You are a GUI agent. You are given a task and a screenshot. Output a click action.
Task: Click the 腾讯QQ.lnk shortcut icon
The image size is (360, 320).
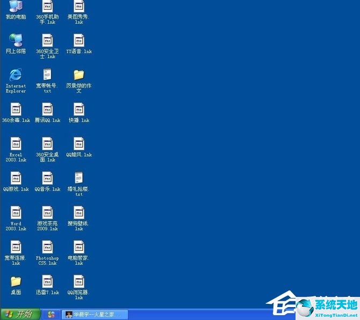(47, 110)
